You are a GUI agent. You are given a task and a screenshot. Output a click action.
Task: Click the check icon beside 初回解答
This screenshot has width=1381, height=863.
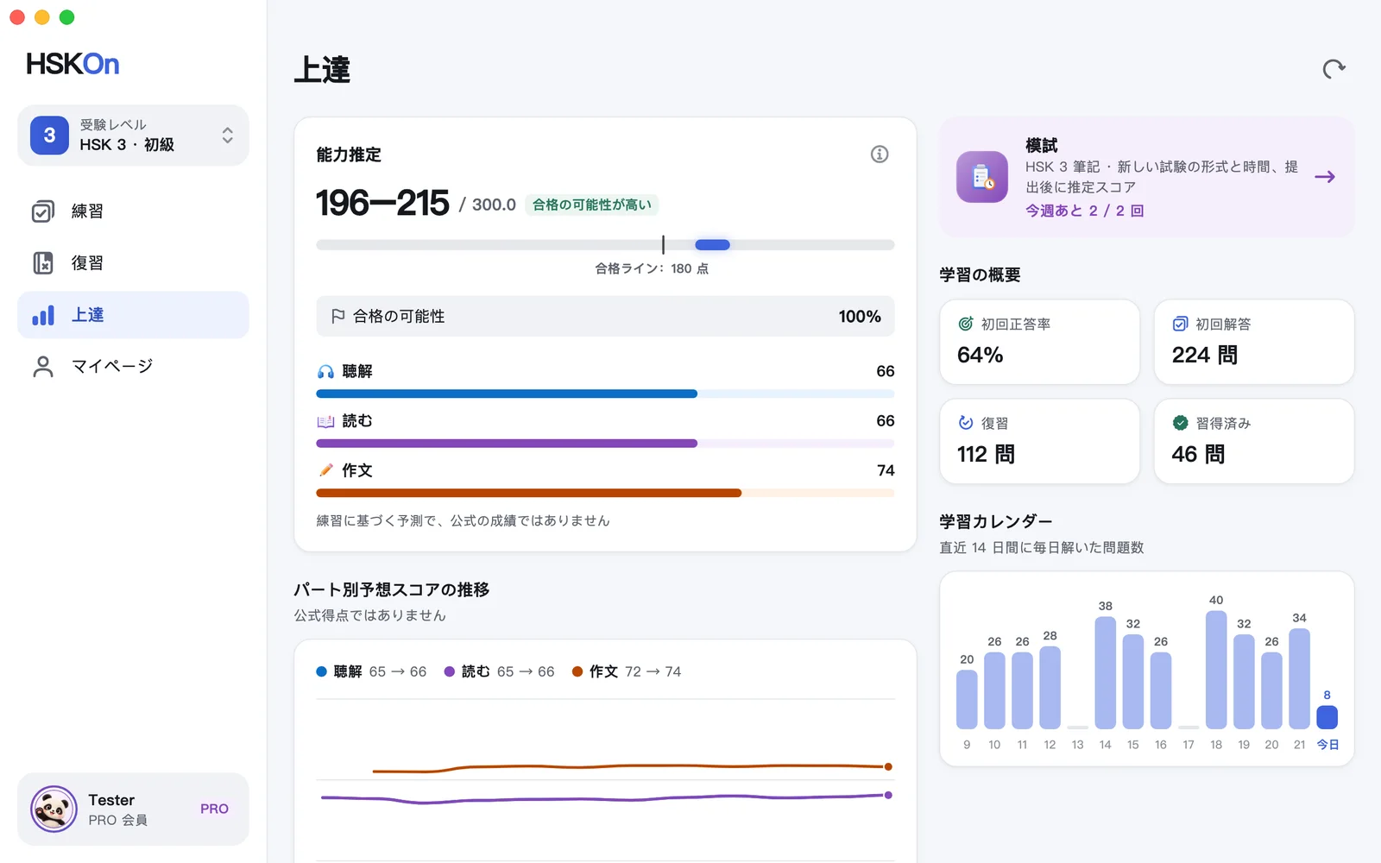1180,324
